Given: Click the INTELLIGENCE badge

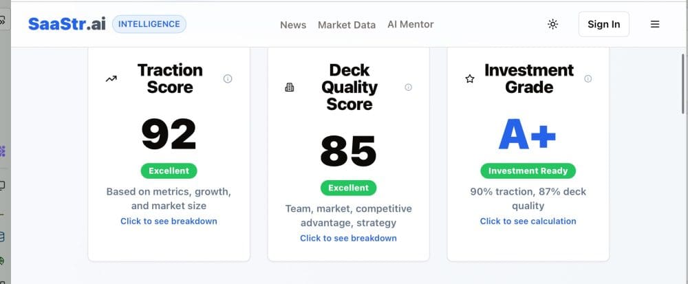Looking at the screenshot, I should click(x=149, y=24).
